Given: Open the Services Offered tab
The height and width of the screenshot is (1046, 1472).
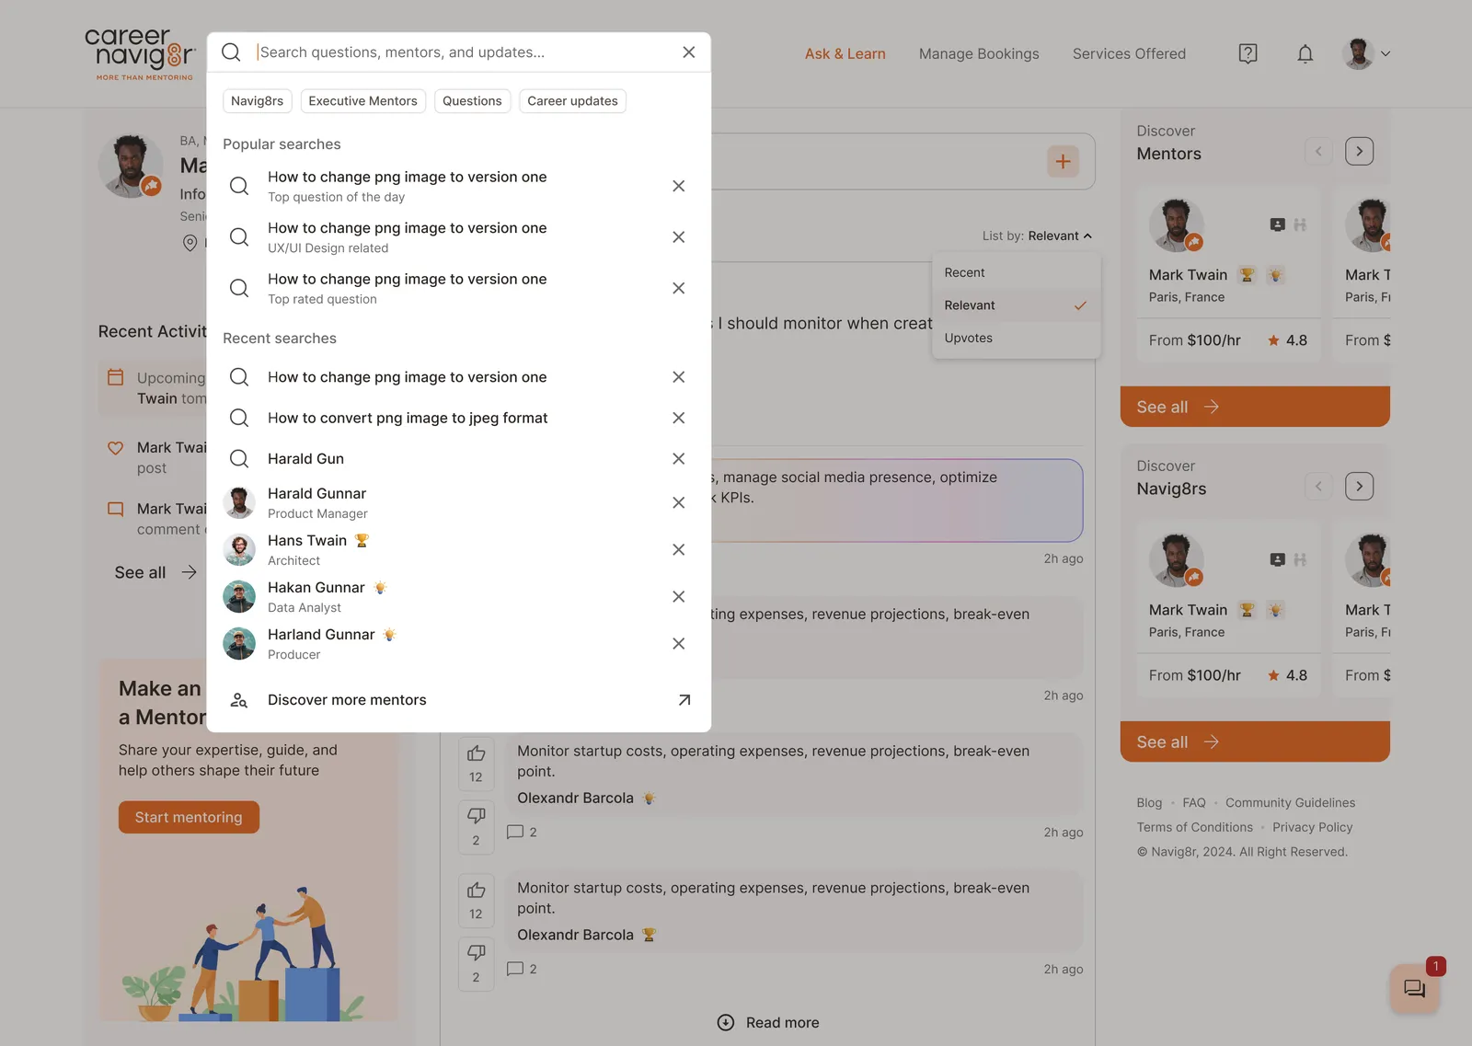Looking at the screenshot, I should coord(1129,53).
